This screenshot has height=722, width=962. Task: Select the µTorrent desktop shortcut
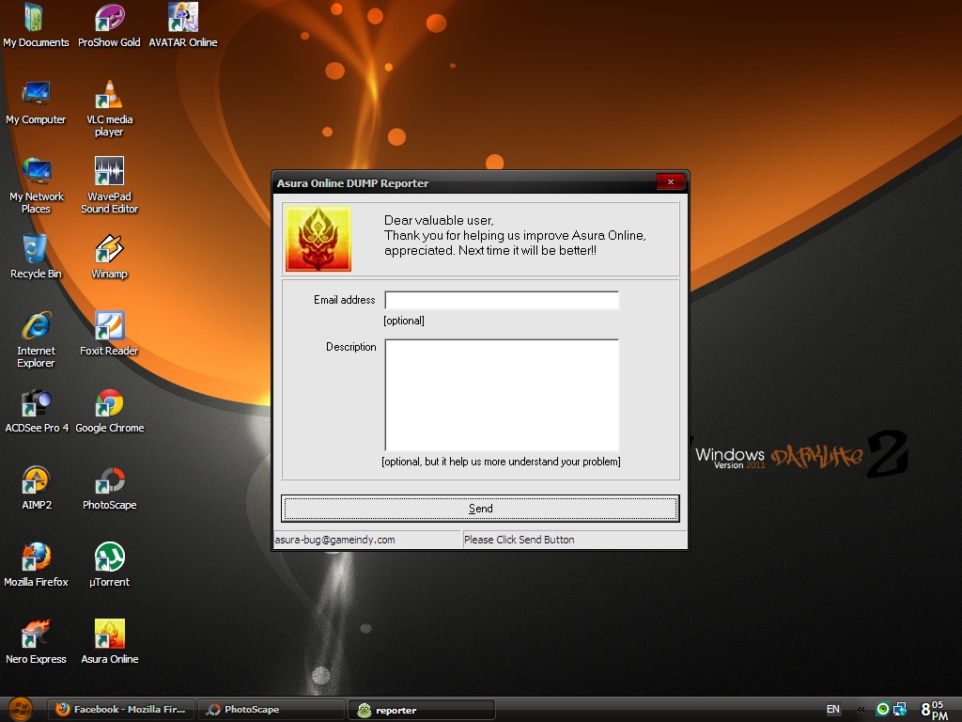click(109, 565)
